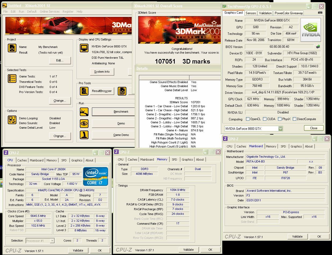Click the System Info button

[x=102, y=72]
